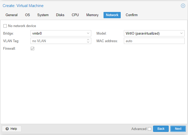Open the Disks tab

60,15
